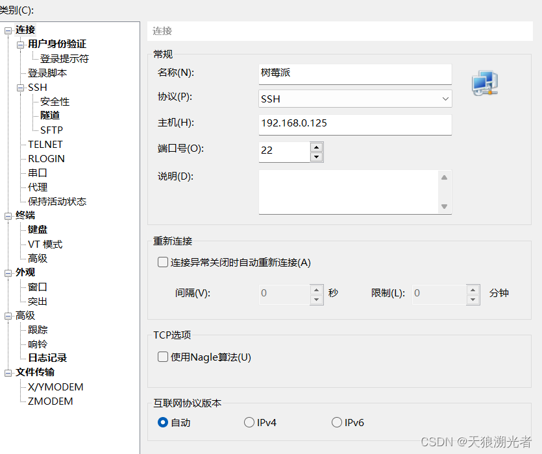This screenshot has height=454, width=542.
Task: Increase the port number with up arrow
Action: click(x=316, y=147)
